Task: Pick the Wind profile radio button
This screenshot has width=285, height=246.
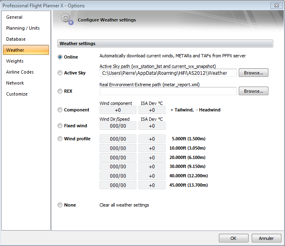Action: [60, 139]
